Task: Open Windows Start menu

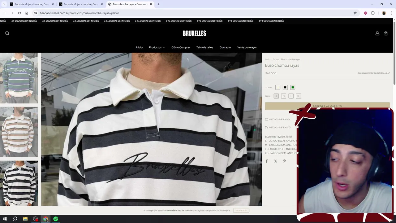Action: point(5,219)
